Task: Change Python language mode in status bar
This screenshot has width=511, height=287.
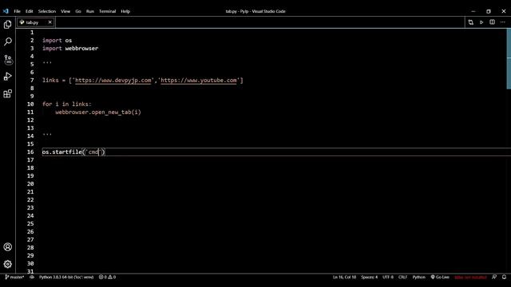Action: tap(418, 277)
